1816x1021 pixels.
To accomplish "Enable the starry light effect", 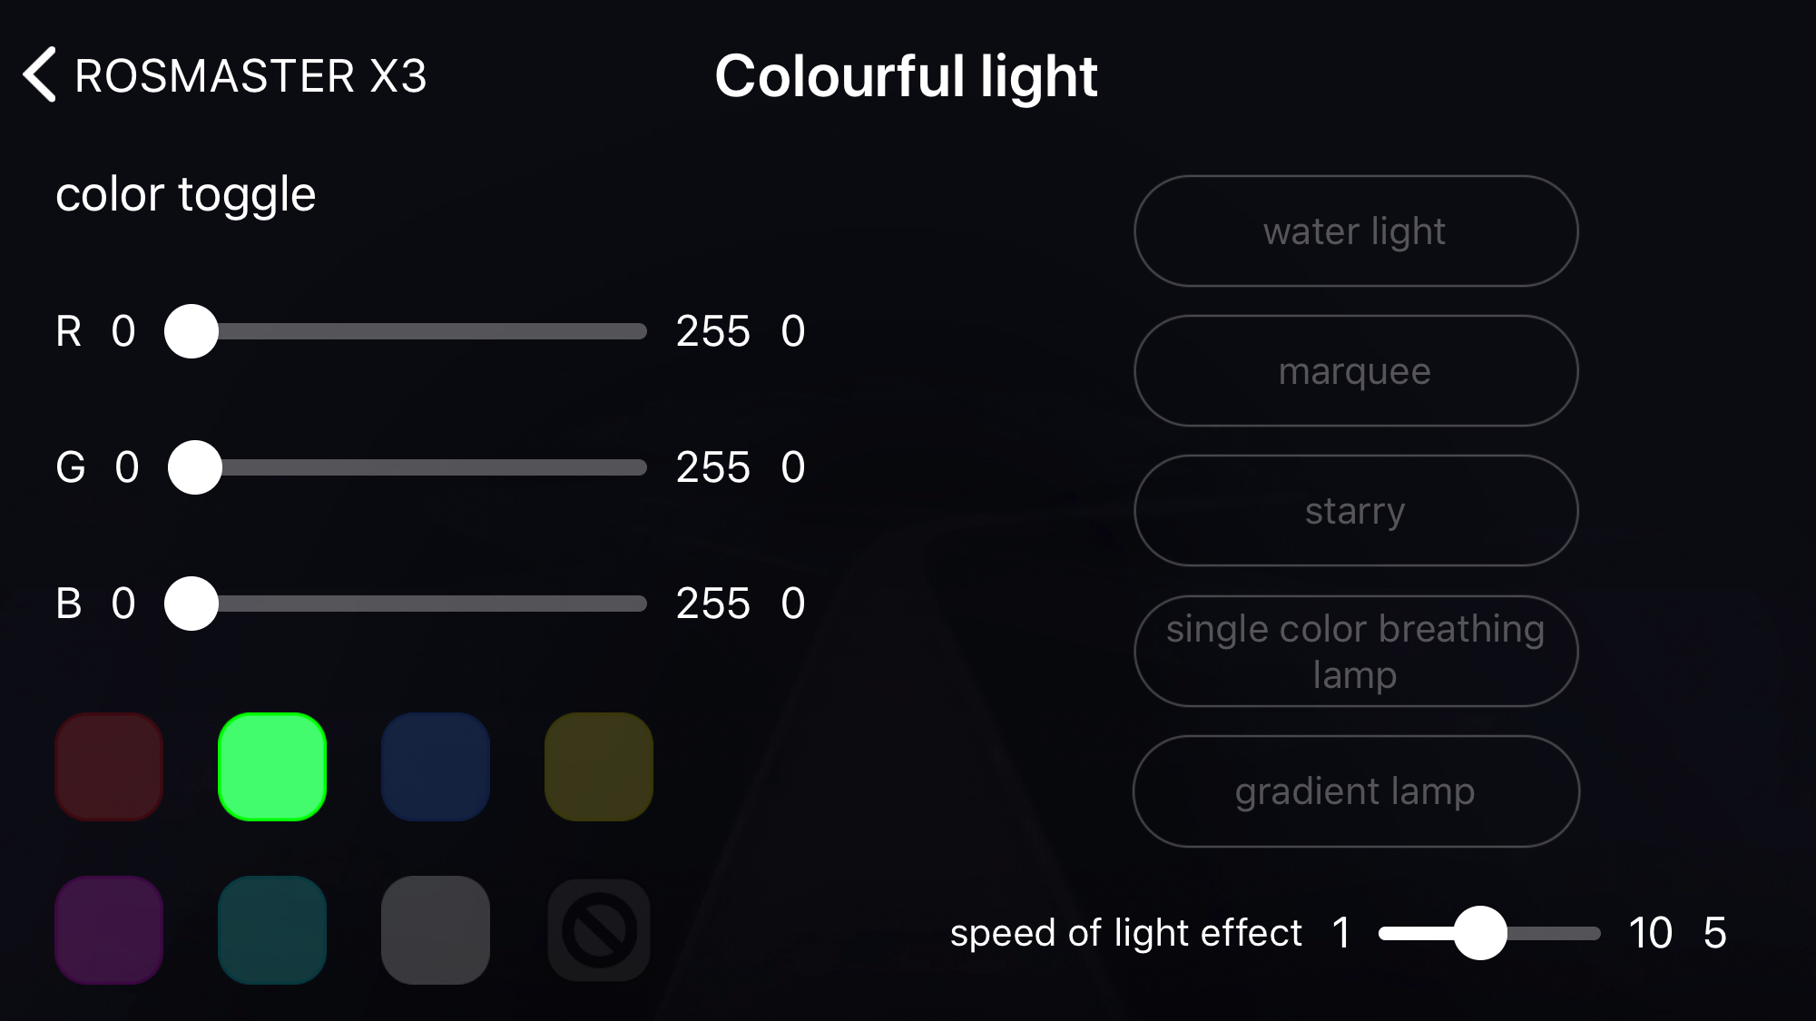I will click(1356, 511).
